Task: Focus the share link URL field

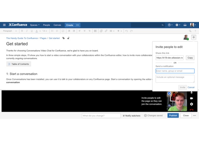Action: point(170,58)
